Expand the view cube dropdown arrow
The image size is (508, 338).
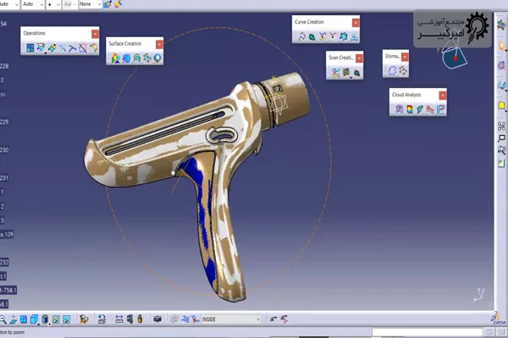(x=39, y=324)
